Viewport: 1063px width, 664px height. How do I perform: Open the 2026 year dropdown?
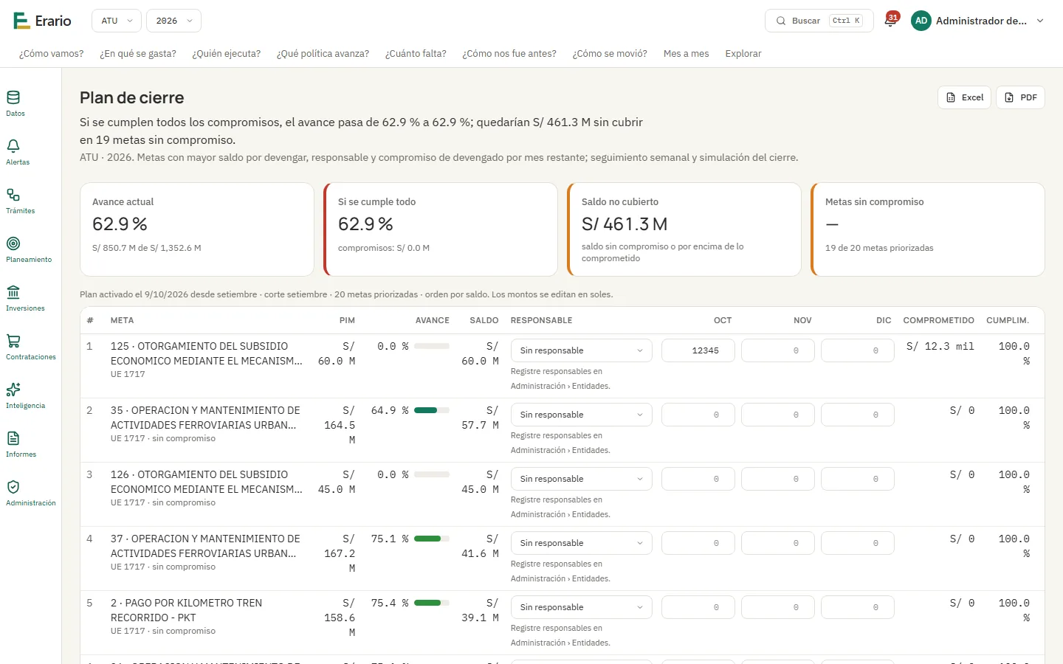coord(173,21)
